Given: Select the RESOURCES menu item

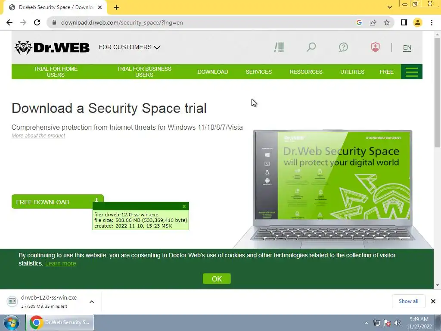Looking at the screenshot, I should [x=306, y=72].
